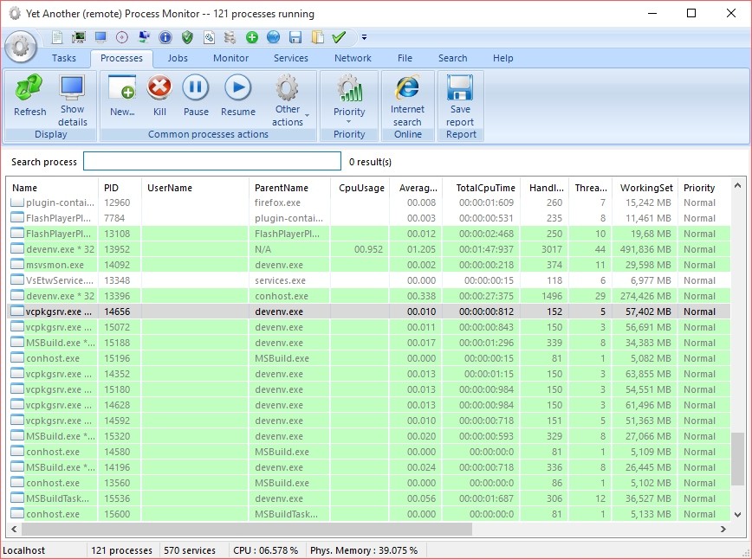Pause the selected process
This screenshot has height=559, width=752.
point(196,96)
